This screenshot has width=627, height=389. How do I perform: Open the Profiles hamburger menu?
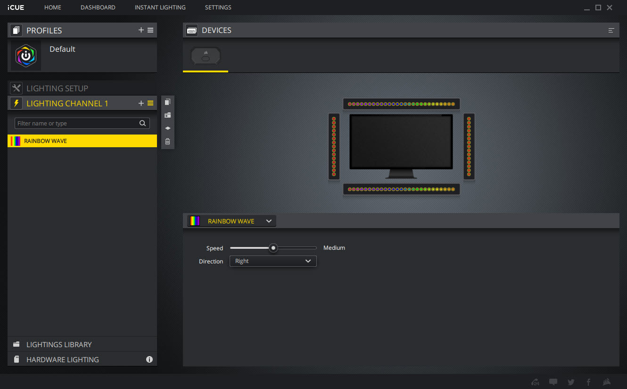(x=150, y=30)
